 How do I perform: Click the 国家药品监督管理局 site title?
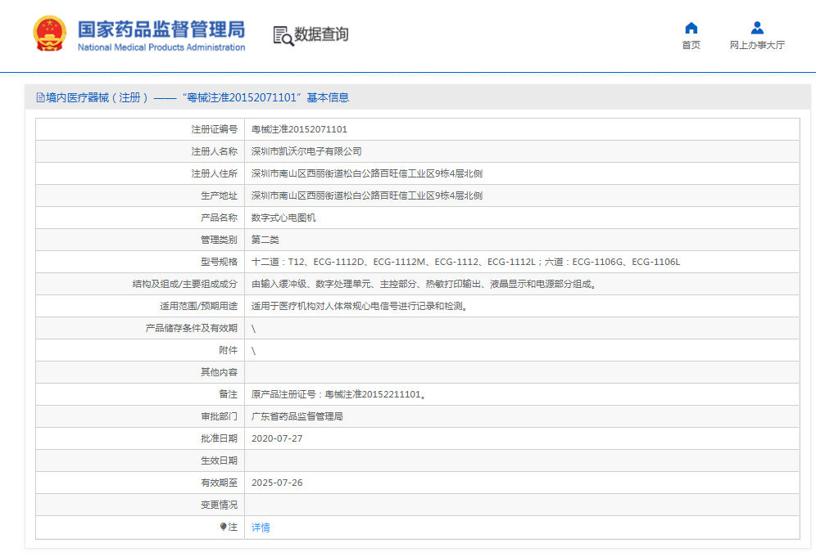pos(161,30)
